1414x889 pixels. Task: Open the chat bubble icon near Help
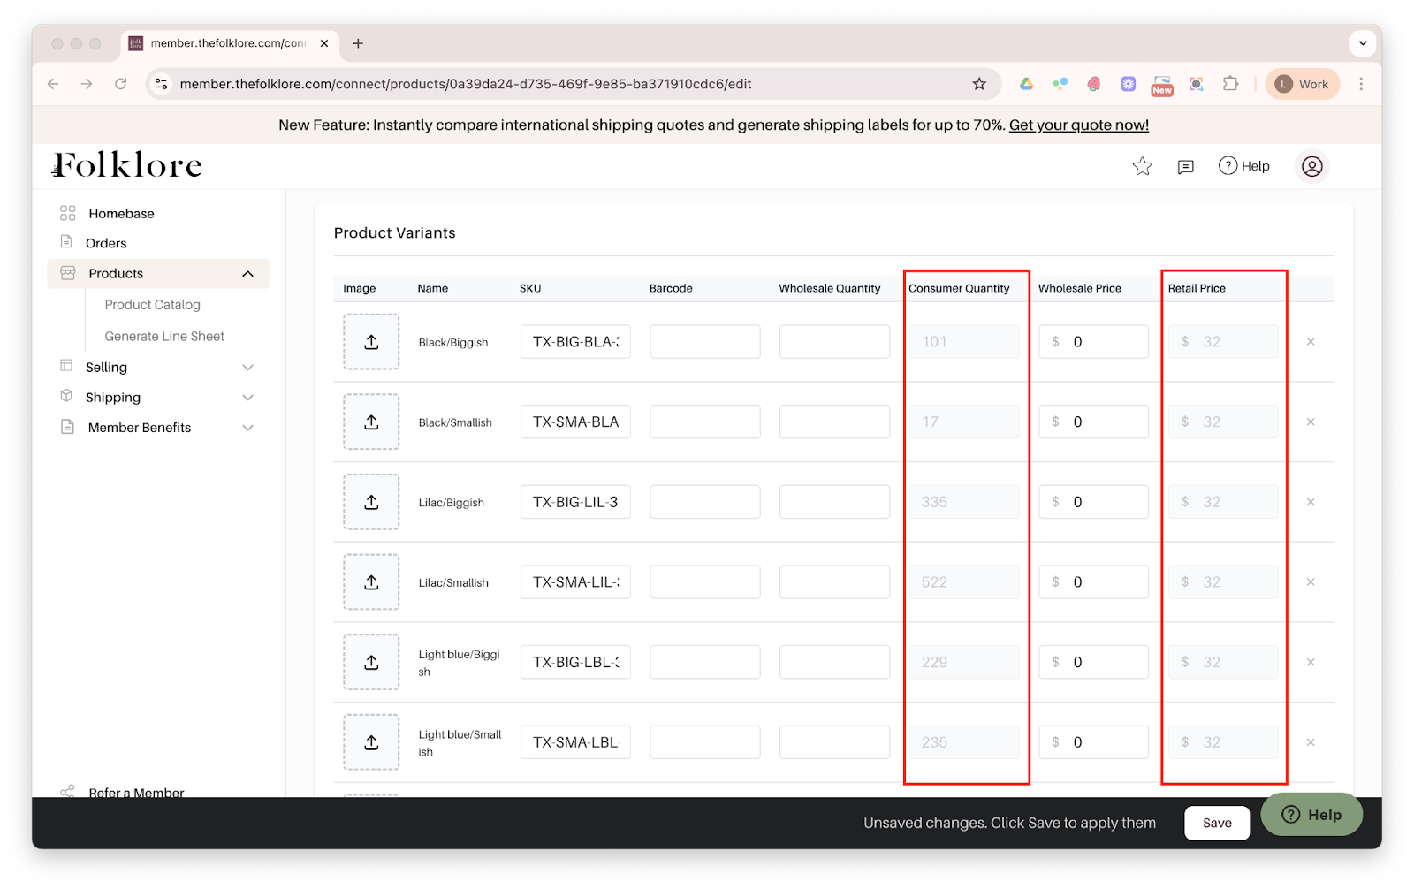1184,166
